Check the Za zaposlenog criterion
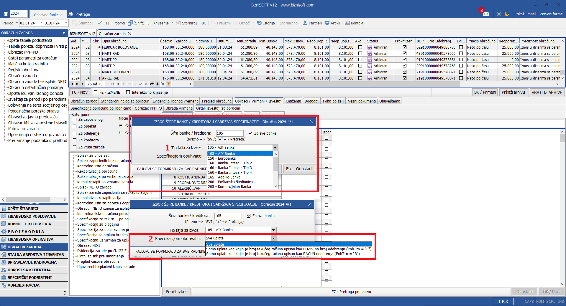The image size is (566, 306). [75, 120]
